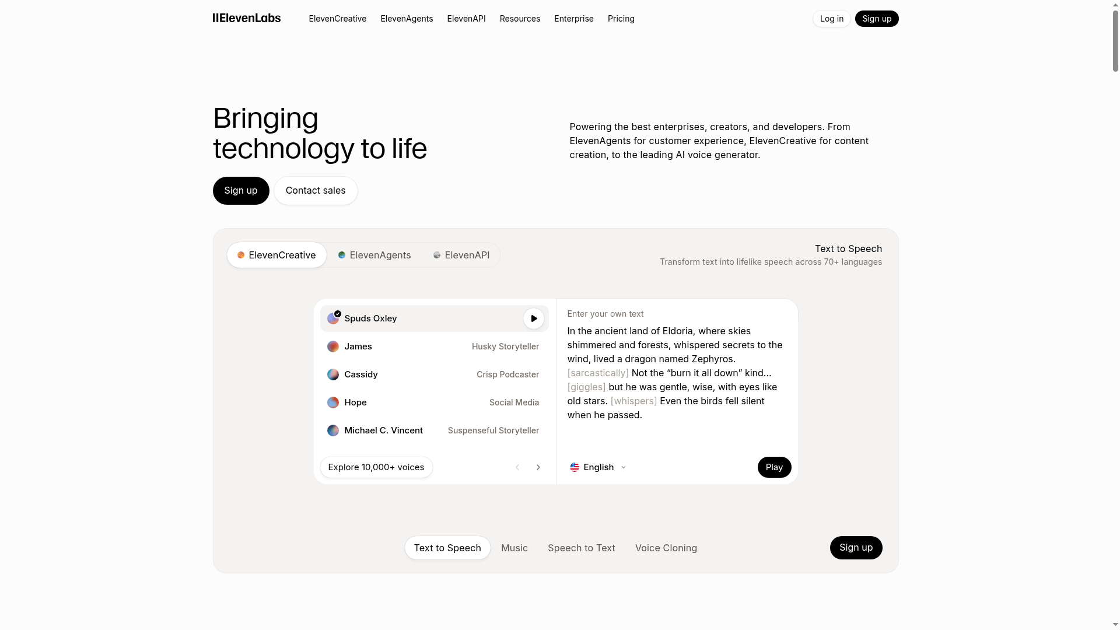Switch to the ElevenAgents demo tab
The image size is (1120, 630).
click(374, 255)
